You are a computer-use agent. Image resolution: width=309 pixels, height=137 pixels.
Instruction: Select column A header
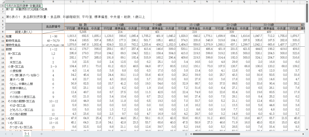pos(24,2)
